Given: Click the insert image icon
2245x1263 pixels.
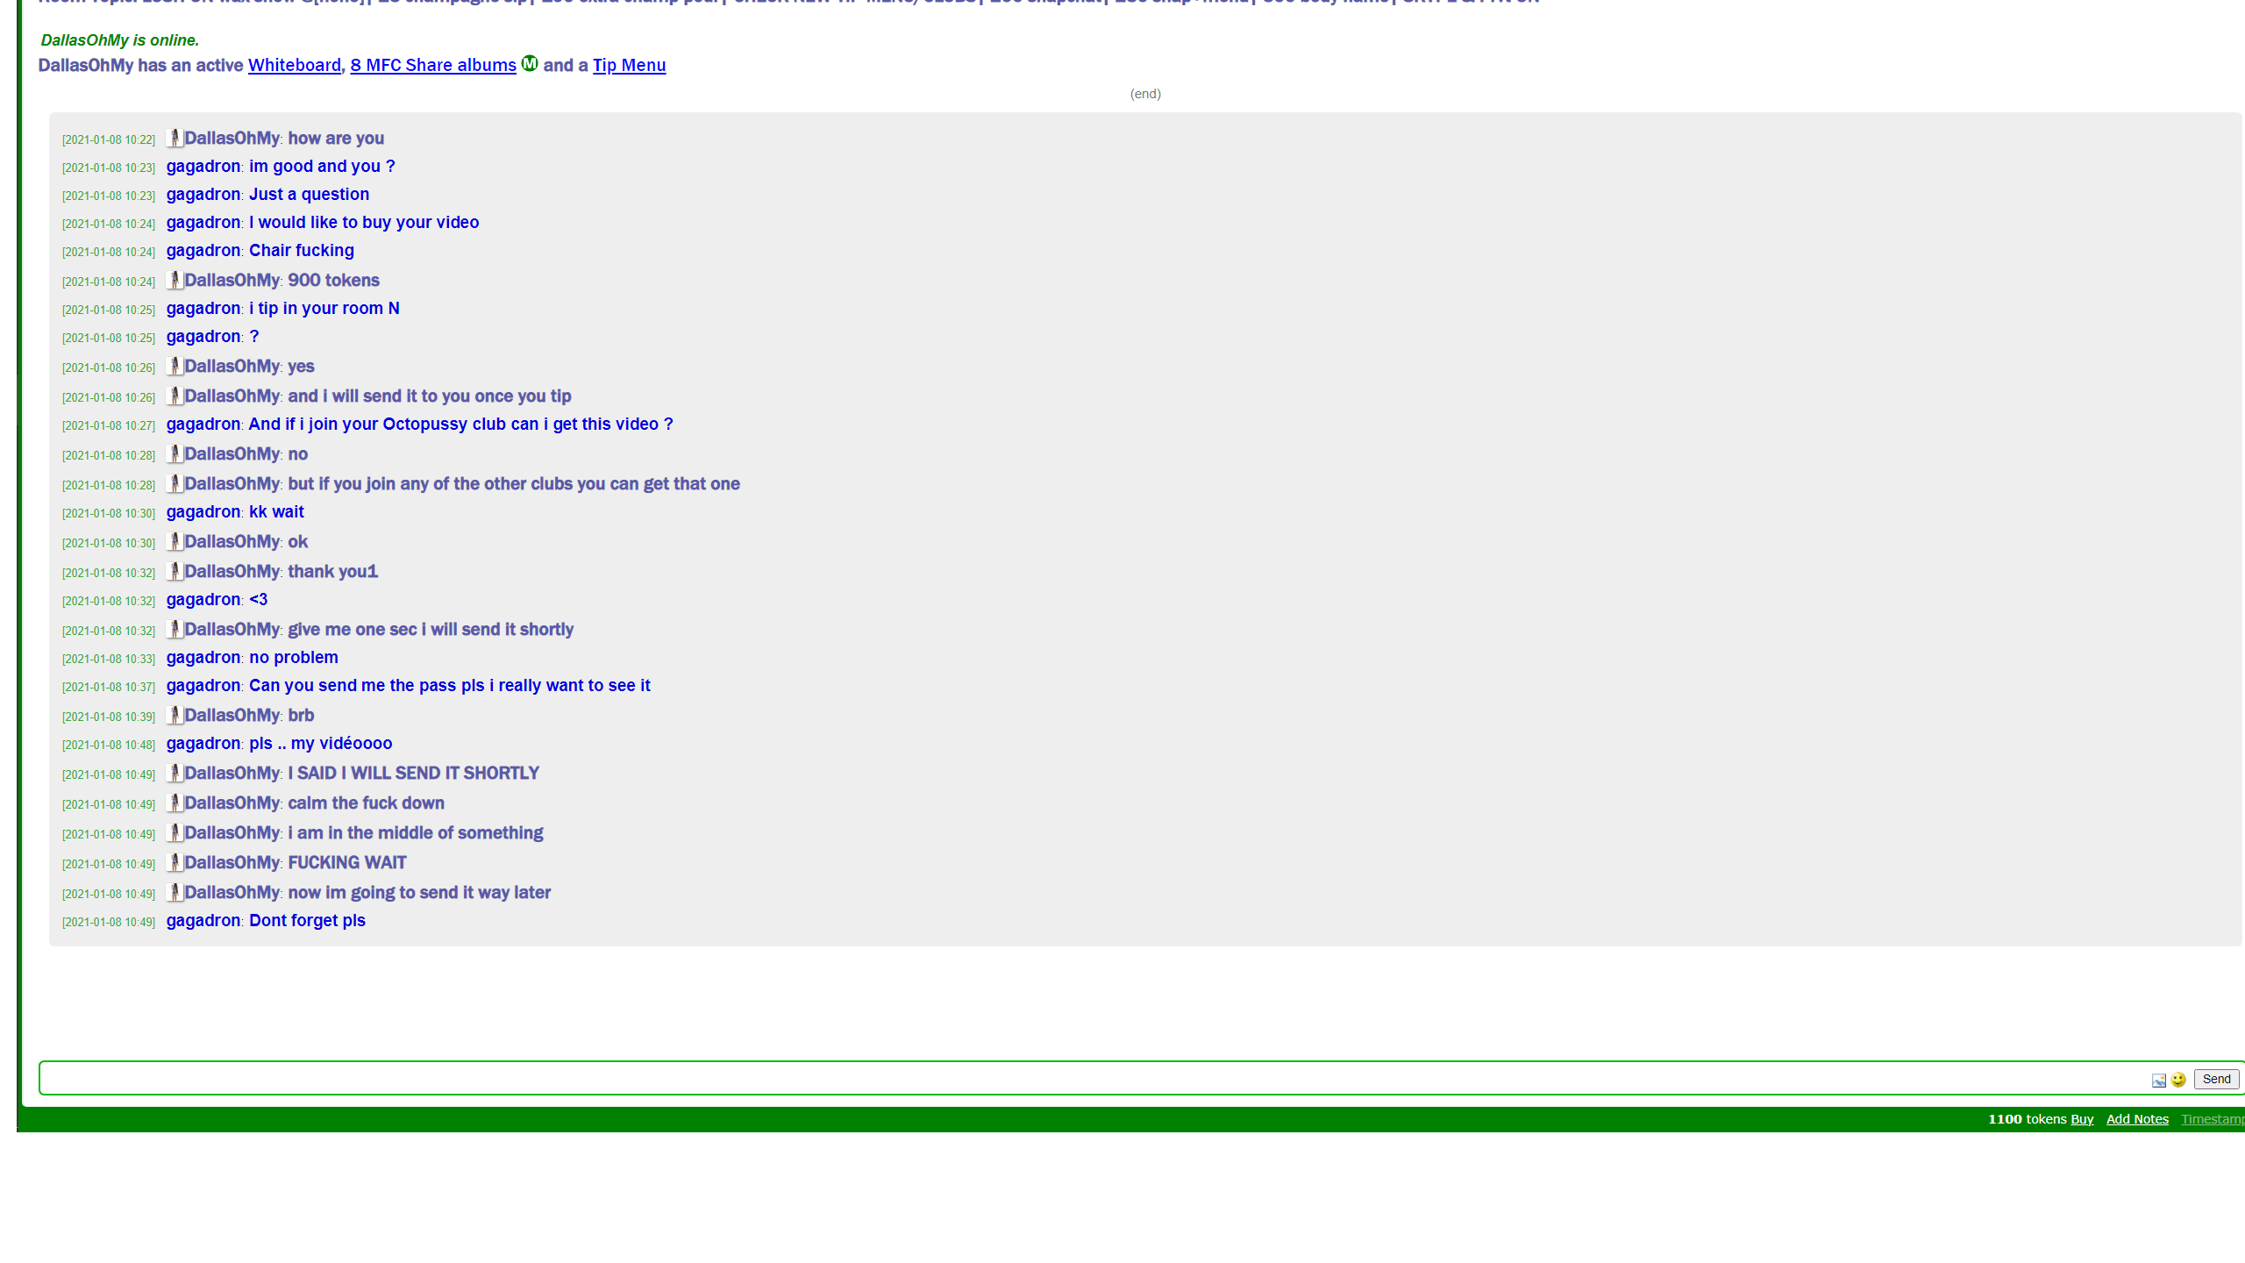Looking at the screenshot, I should [2158, 1080].
